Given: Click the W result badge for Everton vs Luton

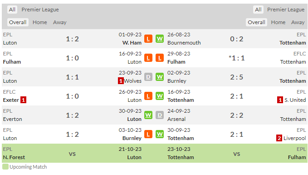Looking at the screenshot, I should coord(148,115).
